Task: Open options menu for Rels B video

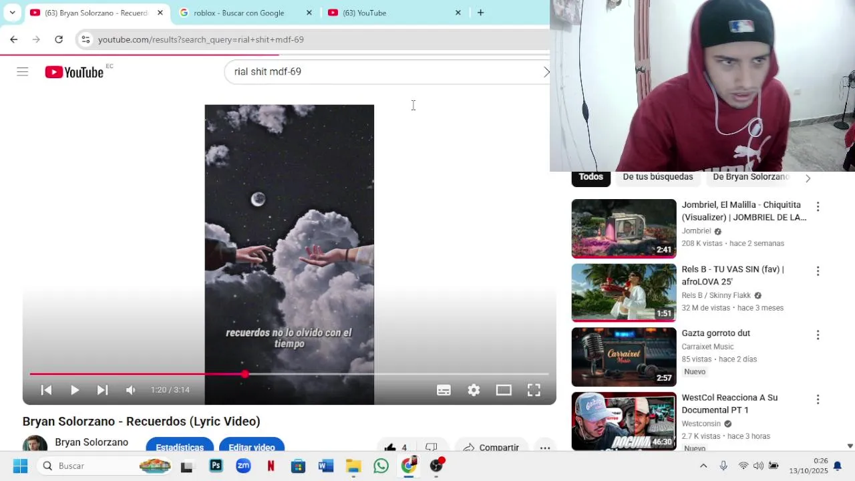Action: [x=818, y=271]
